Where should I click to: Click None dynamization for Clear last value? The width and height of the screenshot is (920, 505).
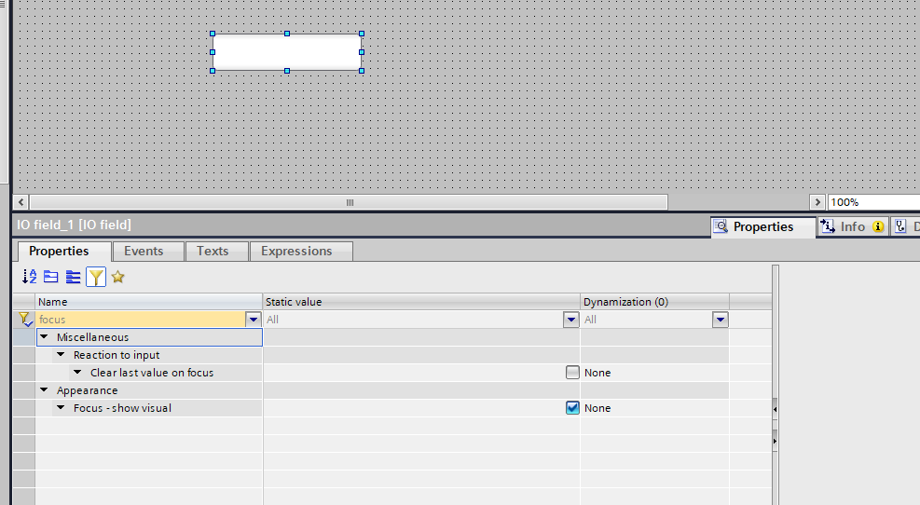point(597,373)
